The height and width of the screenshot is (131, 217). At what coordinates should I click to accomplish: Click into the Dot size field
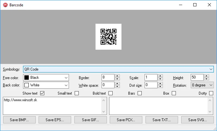151,85
